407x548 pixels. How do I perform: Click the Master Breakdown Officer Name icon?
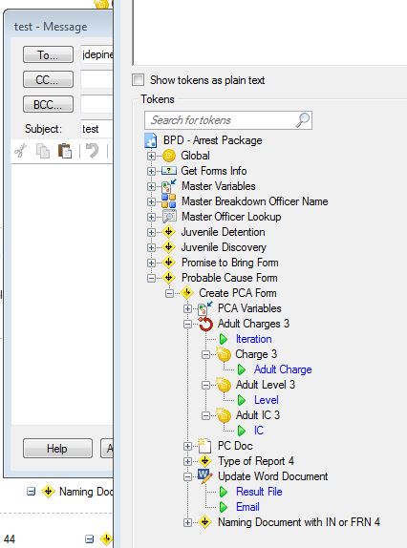pos(169,201)
